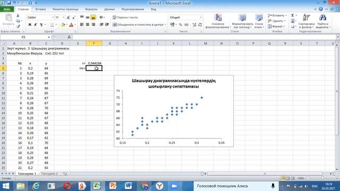Open Сортировка и фильтр dropdown
This screenshot has height=191, width=340.
pos(307,21)
